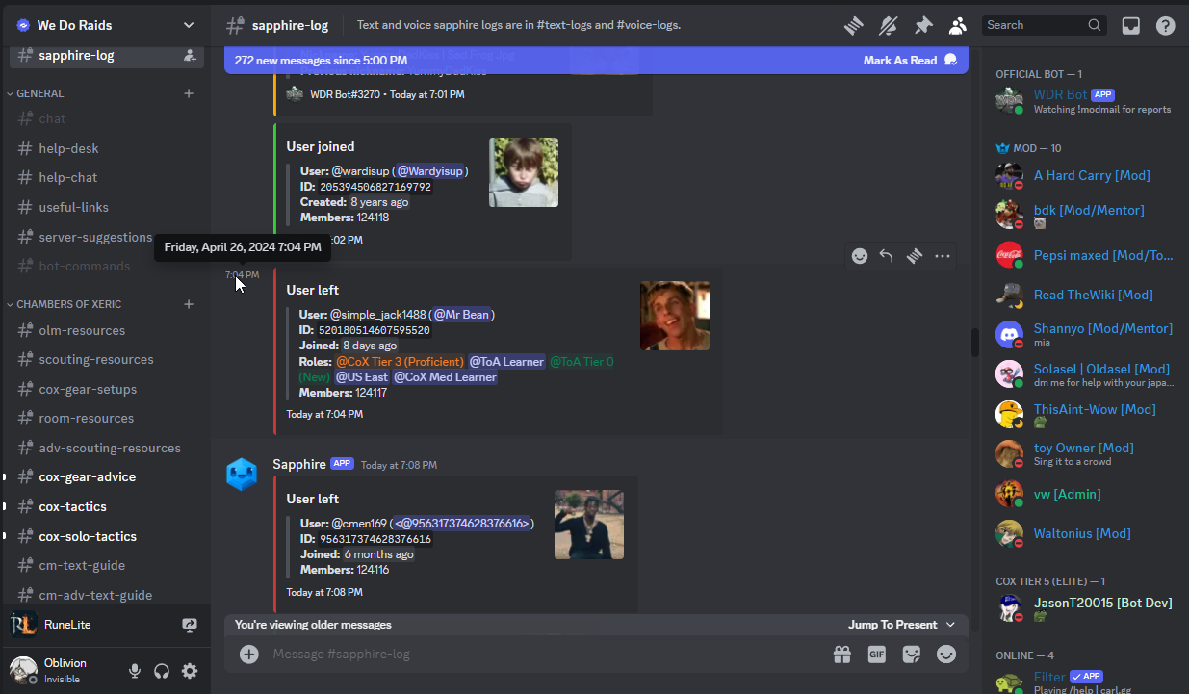This screenshot has height=694, width=1189.
Task: Open Pepsi maxed member profile
Action: click(1086, 256)
